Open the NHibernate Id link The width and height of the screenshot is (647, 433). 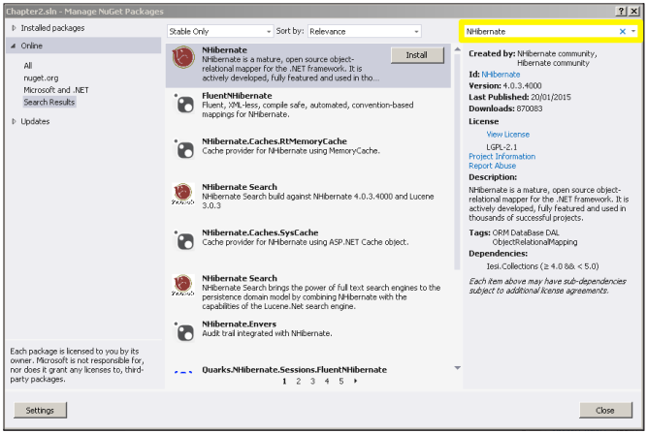click(x=501, y=75)
